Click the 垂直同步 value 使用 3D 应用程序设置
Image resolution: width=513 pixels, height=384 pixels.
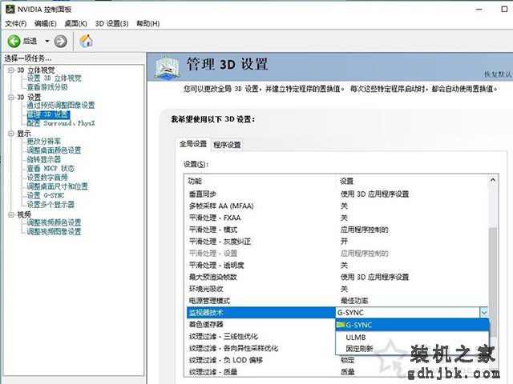(x=374, y=194)
